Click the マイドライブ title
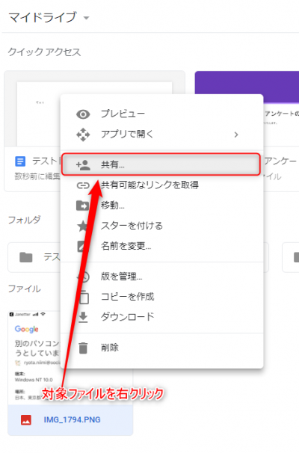 [x=43, y=17]
